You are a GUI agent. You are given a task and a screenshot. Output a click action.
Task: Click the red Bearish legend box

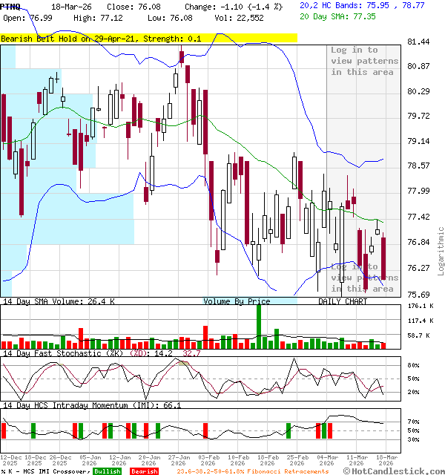point(144,471)
